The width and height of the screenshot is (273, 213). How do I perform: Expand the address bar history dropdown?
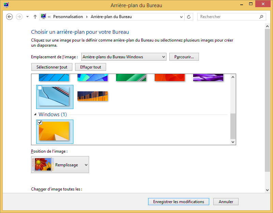(x=181, y=17)
